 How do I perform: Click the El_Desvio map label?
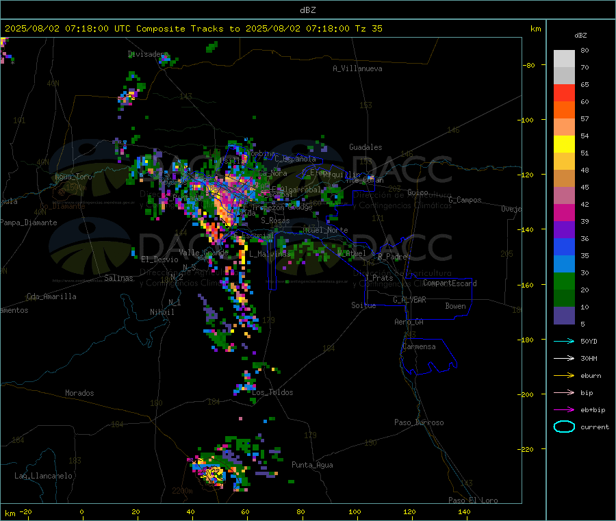pyautogui.click(x=159, y=259)
